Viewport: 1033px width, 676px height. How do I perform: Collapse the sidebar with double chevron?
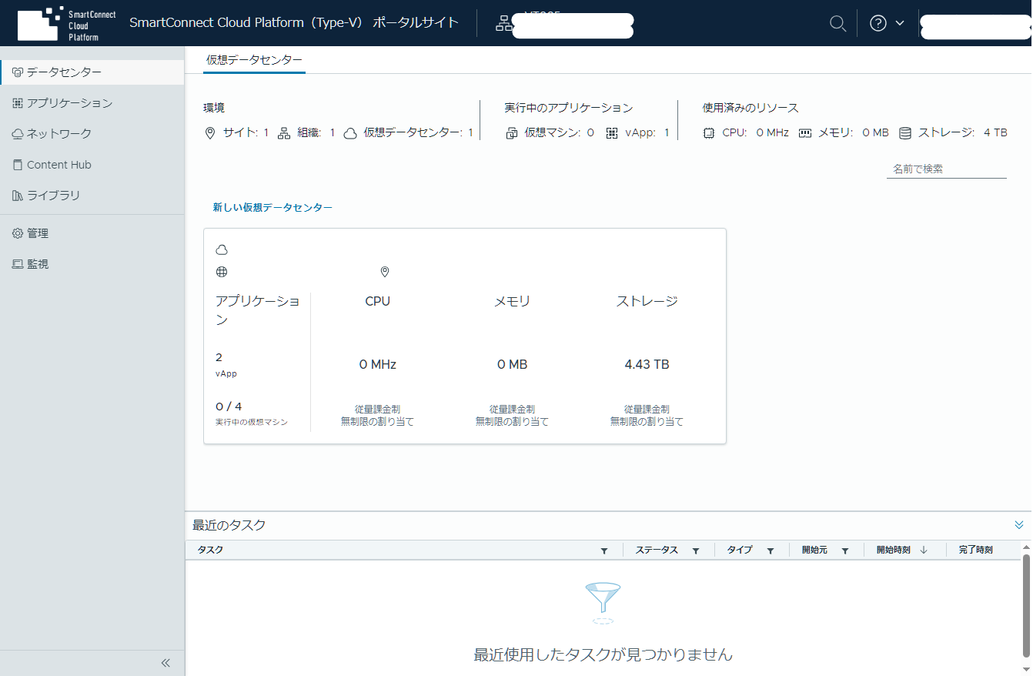[x=165, y=663]
